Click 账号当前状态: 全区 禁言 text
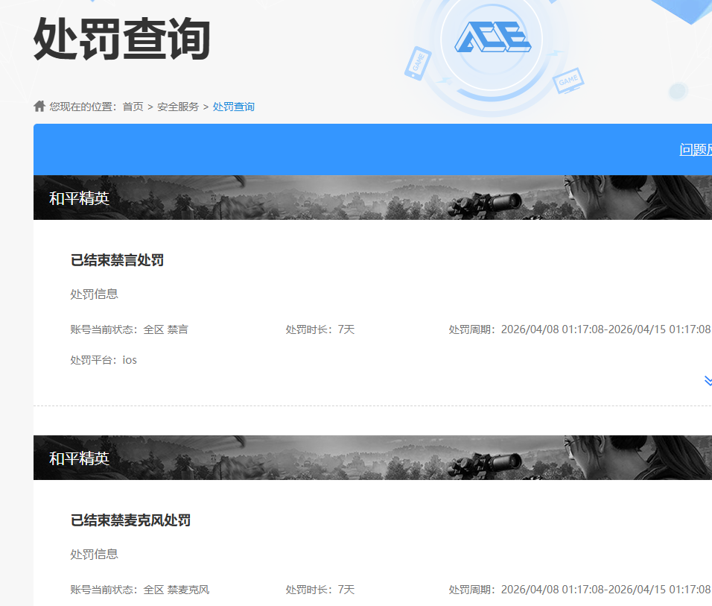712x606 pixels. (129, 329)
